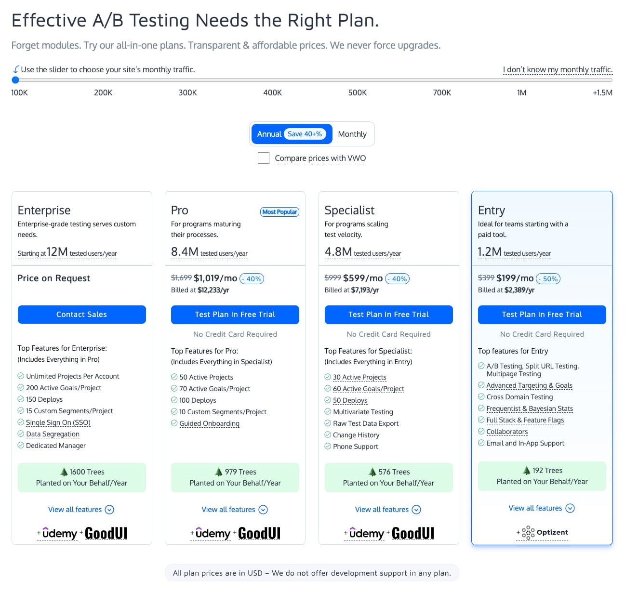Click the Udemy logo under Enterprise plan
Screen dimensions: 625x592
pyautogui.click(x=59, y=533)
